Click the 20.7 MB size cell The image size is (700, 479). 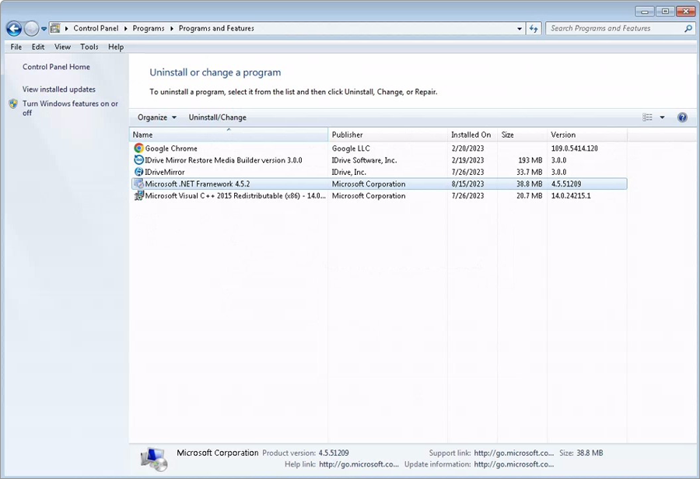click(529, 195)
